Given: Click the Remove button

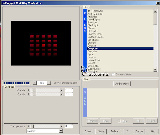Looking at the screenshot, I should point(92,121).
